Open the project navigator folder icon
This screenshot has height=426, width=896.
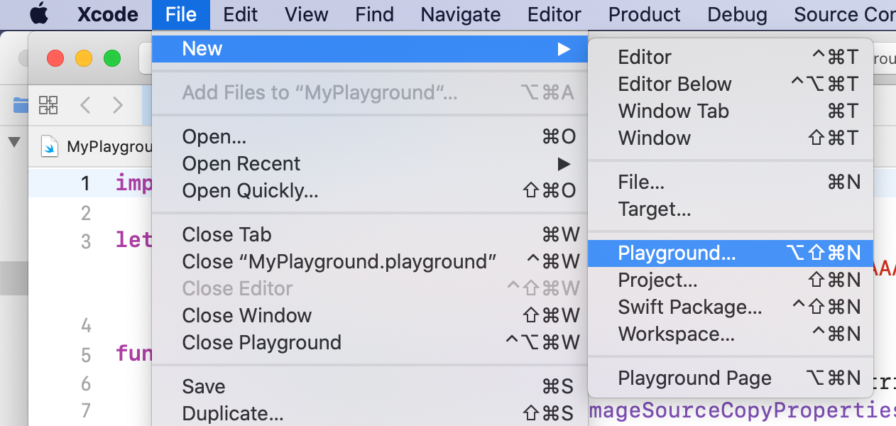point(21,106)
